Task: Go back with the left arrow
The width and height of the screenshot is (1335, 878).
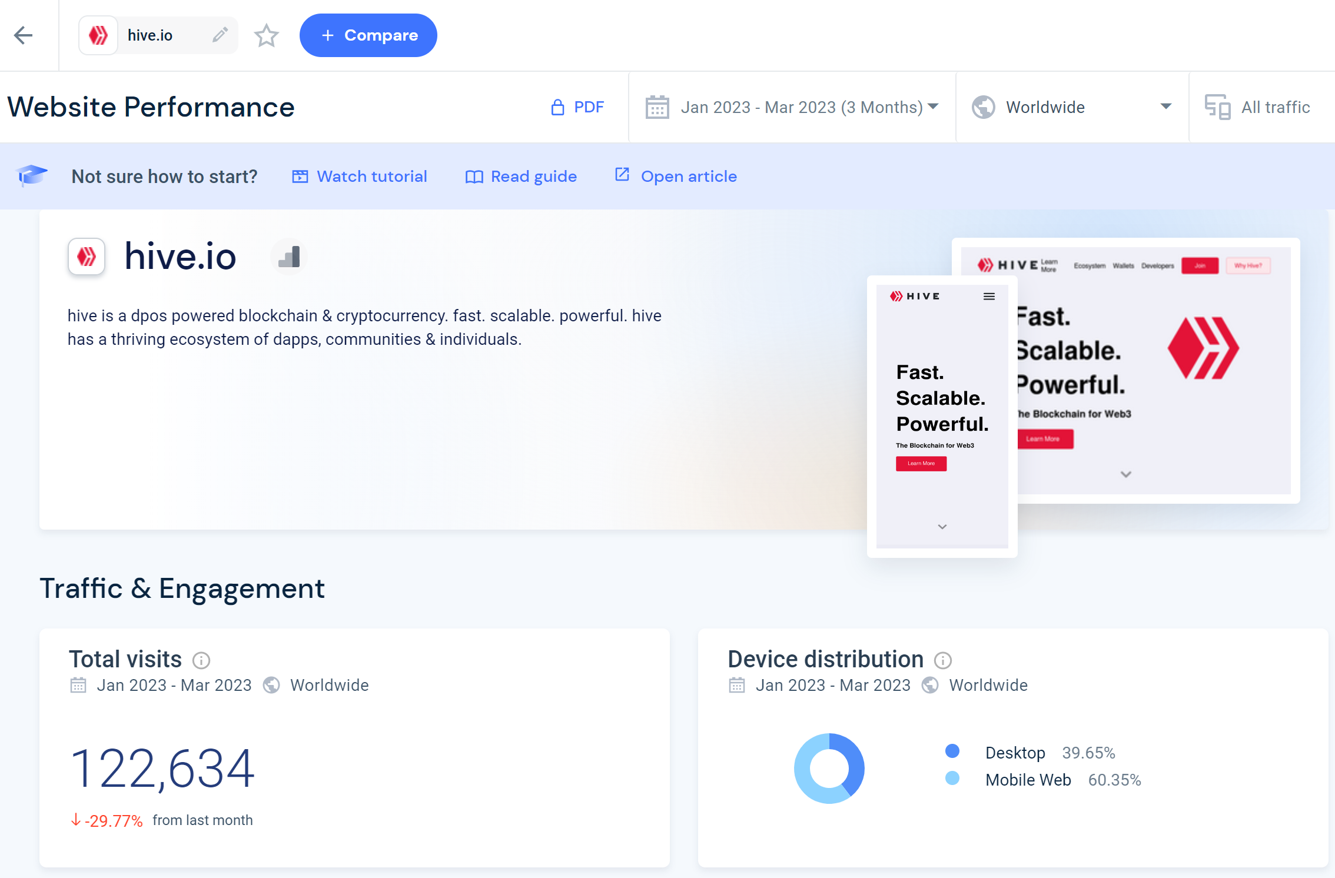Action: 24,35
